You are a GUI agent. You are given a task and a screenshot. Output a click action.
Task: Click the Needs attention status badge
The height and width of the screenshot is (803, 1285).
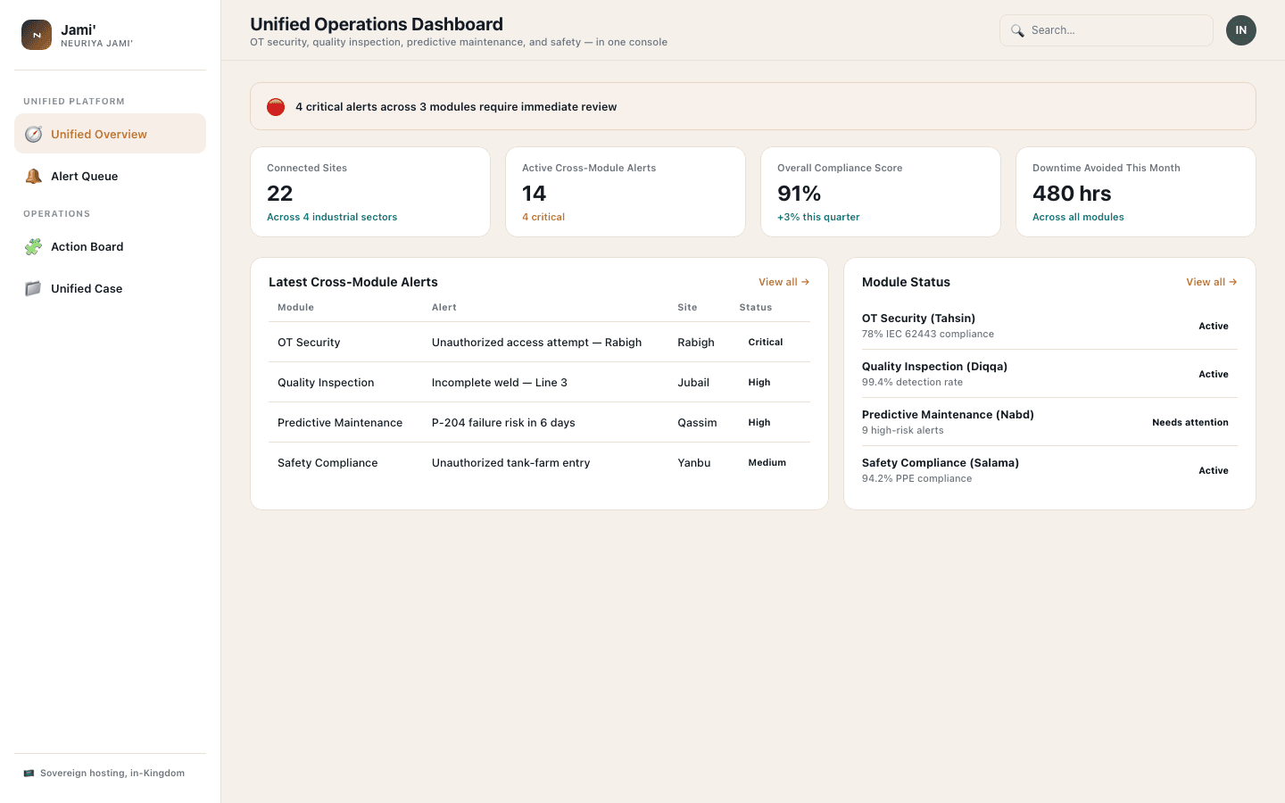(1190, 422)
